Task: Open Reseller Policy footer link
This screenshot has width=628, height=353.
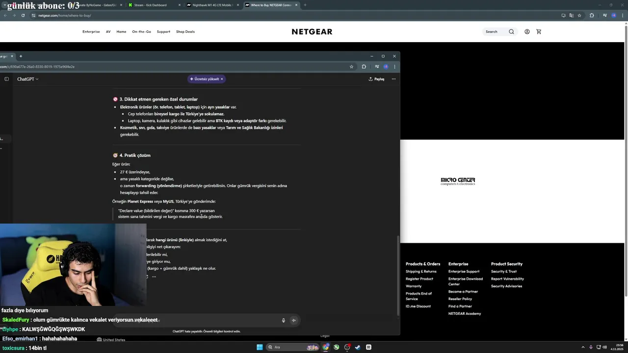Action: point(460,299)
